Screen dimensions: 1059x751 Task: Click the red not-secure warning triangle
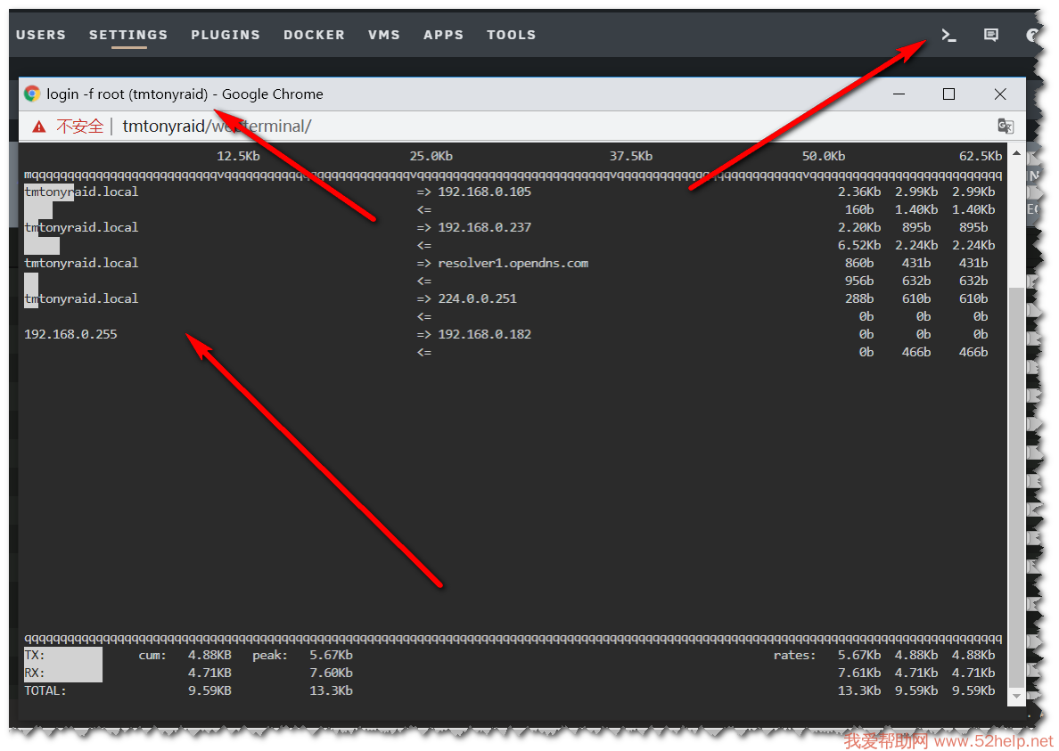pos(38,127)
